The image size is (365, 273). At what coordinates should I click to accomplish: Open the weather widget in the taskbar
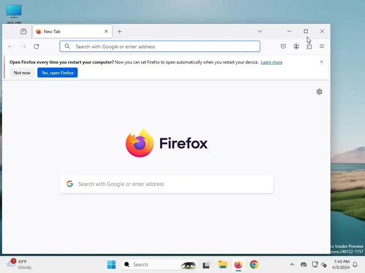tap(19, 264)
